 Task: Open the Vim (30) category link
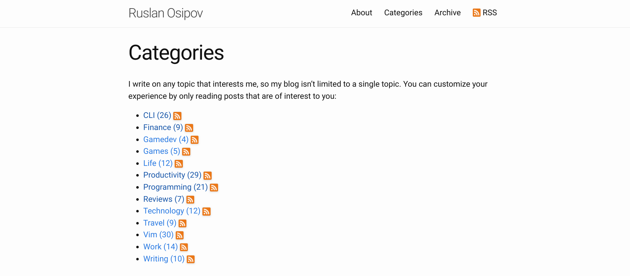(x=158, y=234)
